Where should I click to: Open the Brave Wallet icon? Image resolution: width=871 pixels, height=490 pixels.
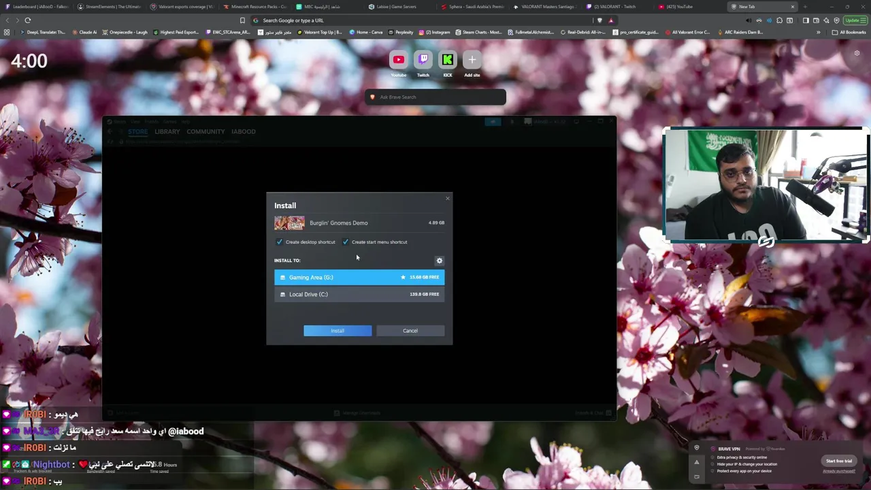[x=816, y=20]
